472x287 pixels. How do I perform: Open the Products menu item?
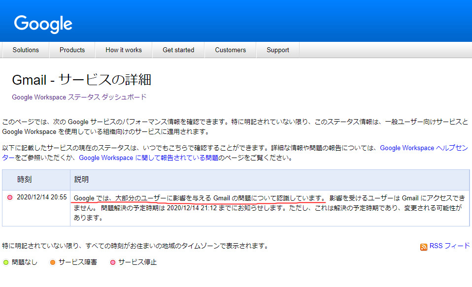[72, 50]
